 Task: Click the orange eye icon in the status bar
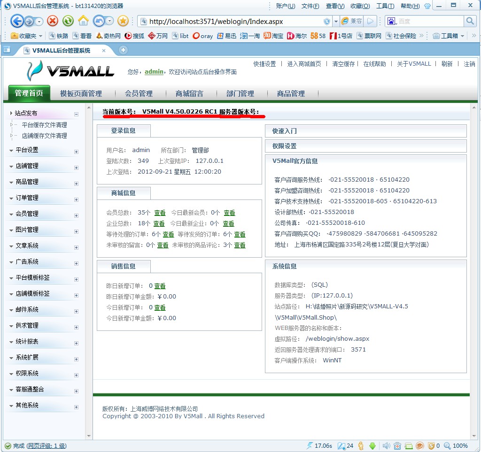pos(419,445)
